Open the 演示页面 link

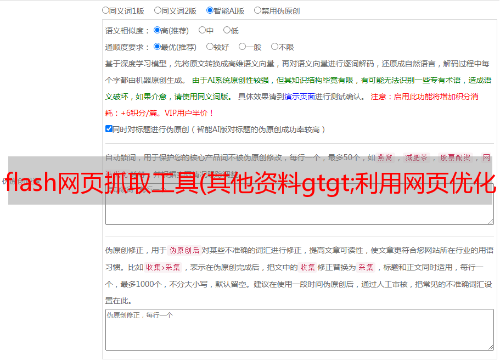(300, 97)
